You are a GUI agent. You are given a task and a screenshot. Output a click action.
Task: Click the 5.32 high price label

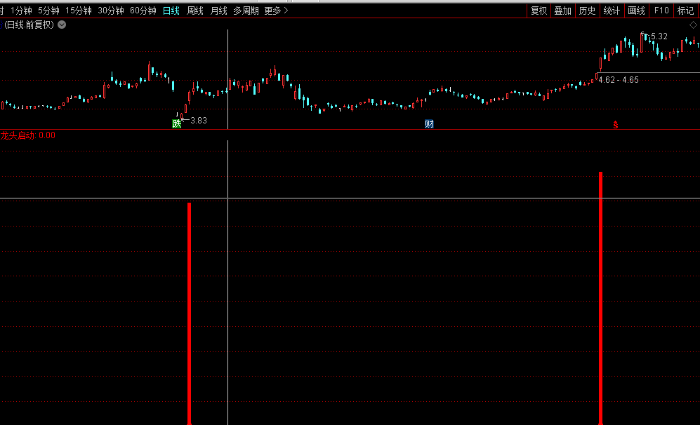pyautogui.click(x=659, y=36)
